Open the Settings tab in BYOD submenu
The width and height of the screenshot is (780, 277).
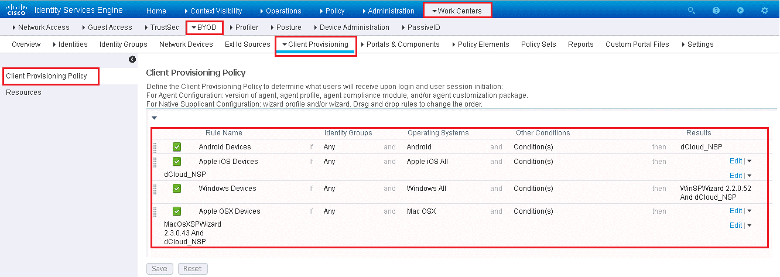698,45
